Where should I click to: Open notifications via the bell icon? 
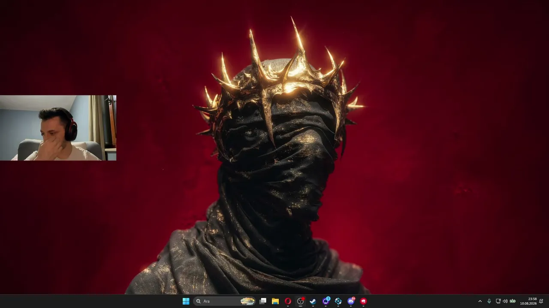(x=541, y=301)
